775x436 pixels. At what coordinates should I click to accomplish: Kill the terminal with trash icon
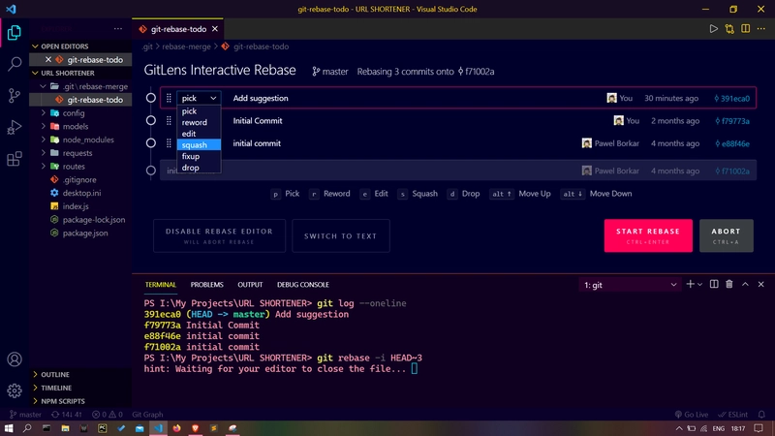(729, 284)
